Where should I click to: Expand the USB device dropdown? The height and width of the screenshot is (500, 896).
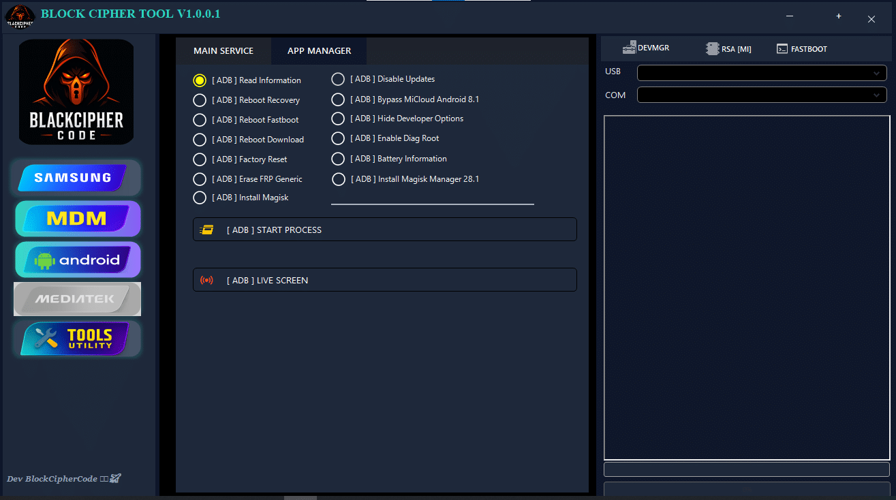[x=876, y=73]
